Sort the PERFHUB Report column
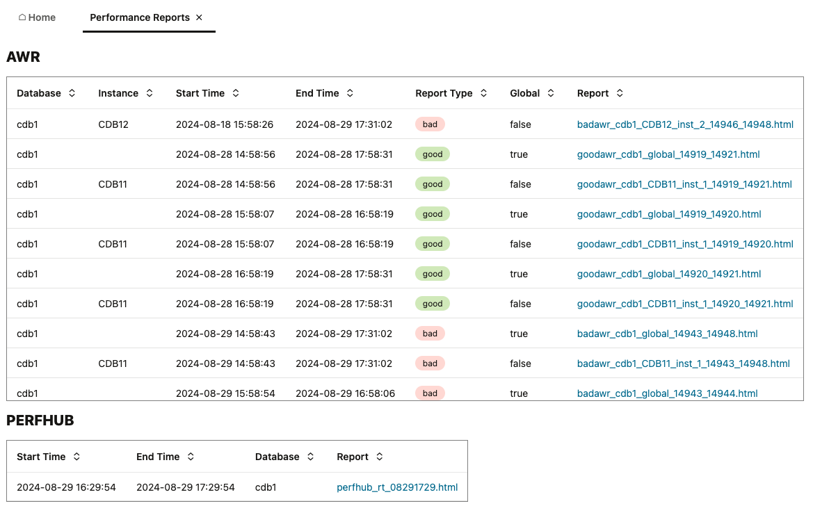Screen dimensions: 813x506 (379, 457)
